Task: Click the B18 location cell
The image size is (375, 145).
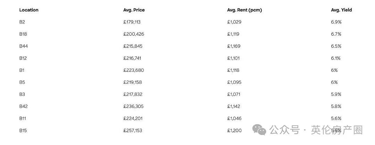Action: [23, 34]
